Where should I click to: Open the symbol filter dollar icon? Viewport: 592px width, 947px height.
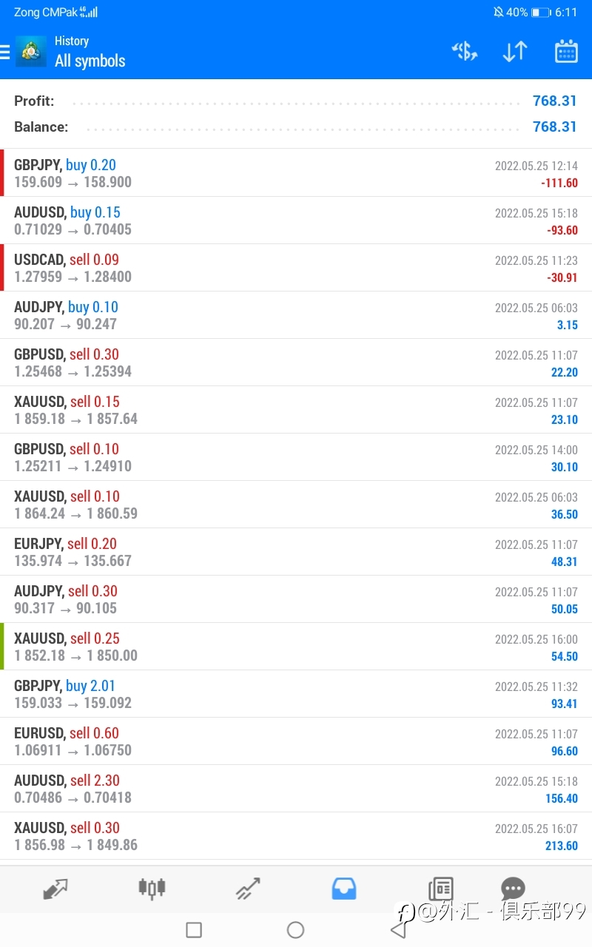pyautogui.click(x=465, y=51)
